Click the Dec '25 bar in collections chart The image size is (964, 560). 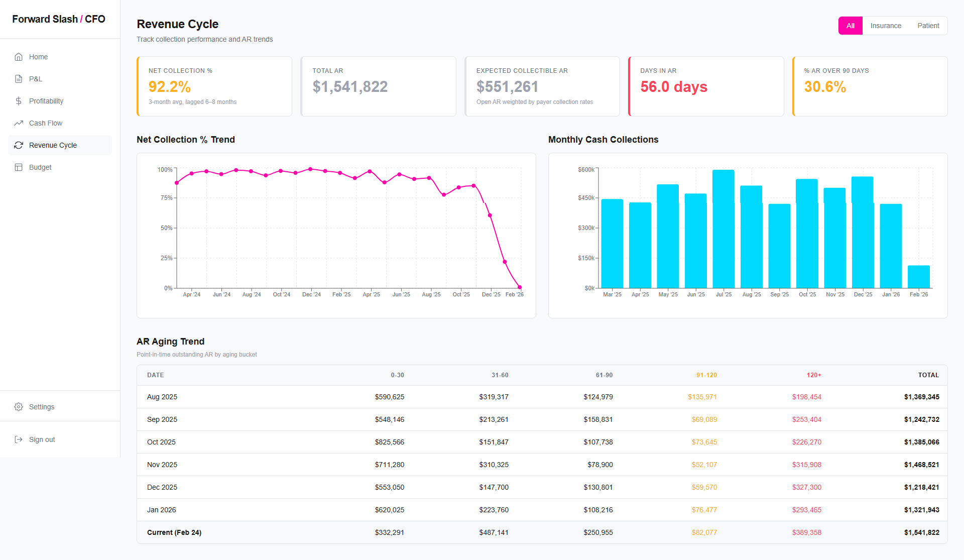tap(863, 233)
